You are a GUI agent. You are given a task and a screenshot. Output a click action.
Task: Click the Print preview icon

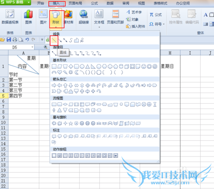(x=21, y=40)
